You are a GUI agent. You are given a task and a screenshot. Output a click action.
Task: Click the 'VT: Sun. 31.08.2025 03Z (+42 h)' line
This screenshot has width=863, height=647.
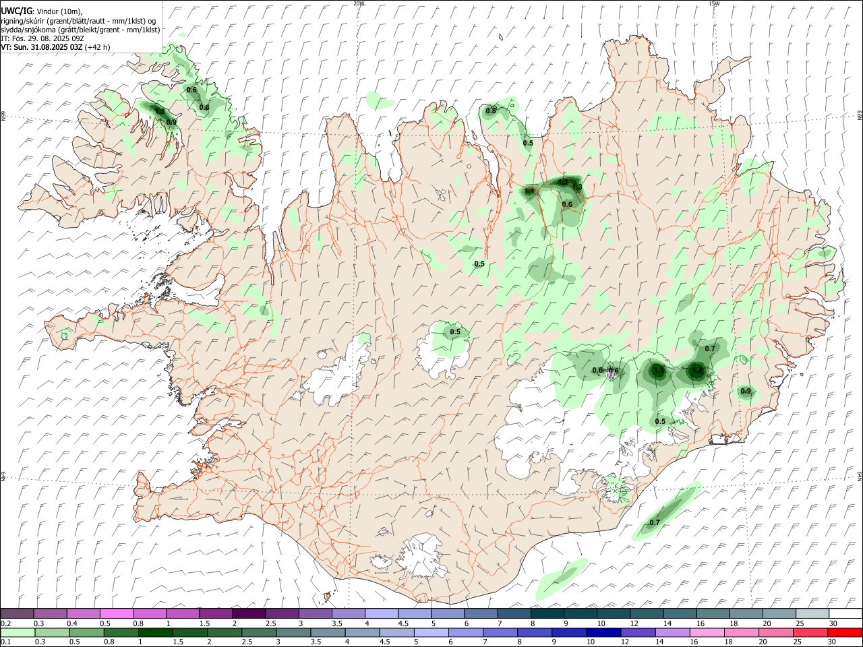tap(55, 47)
